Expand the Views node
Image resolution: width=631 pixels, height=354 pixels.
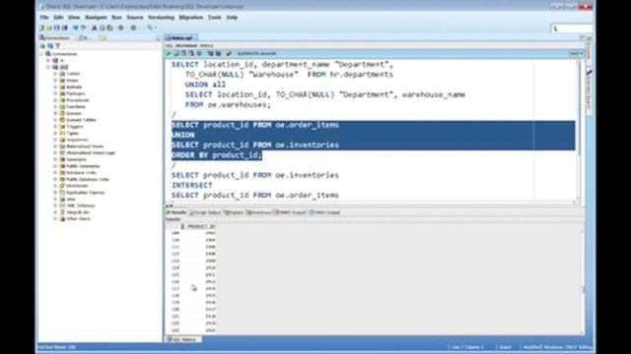pos(55,81)
